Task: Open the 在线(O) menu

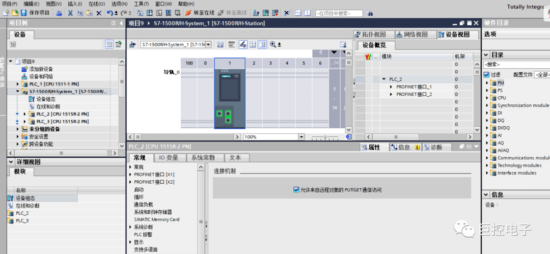Action: click(96, 4)
